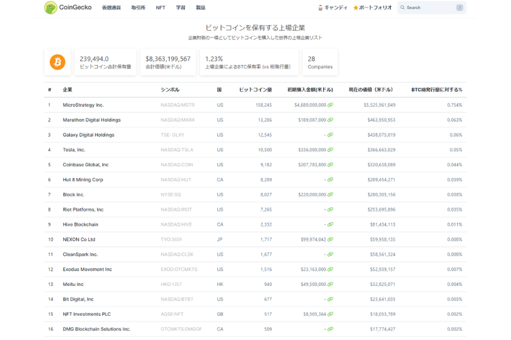
Task: Click the 初期購入金額(米ドル) column header
Action: pos(310,90)
